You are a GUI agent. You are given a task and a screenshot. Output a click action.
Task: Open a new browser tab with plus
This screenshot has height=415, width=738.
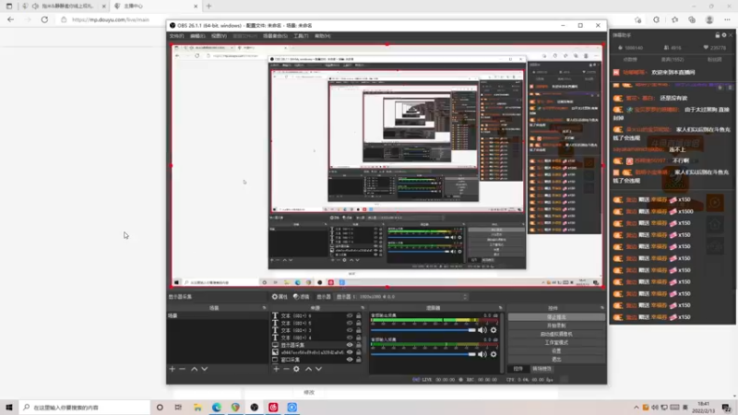click(209, 6)
